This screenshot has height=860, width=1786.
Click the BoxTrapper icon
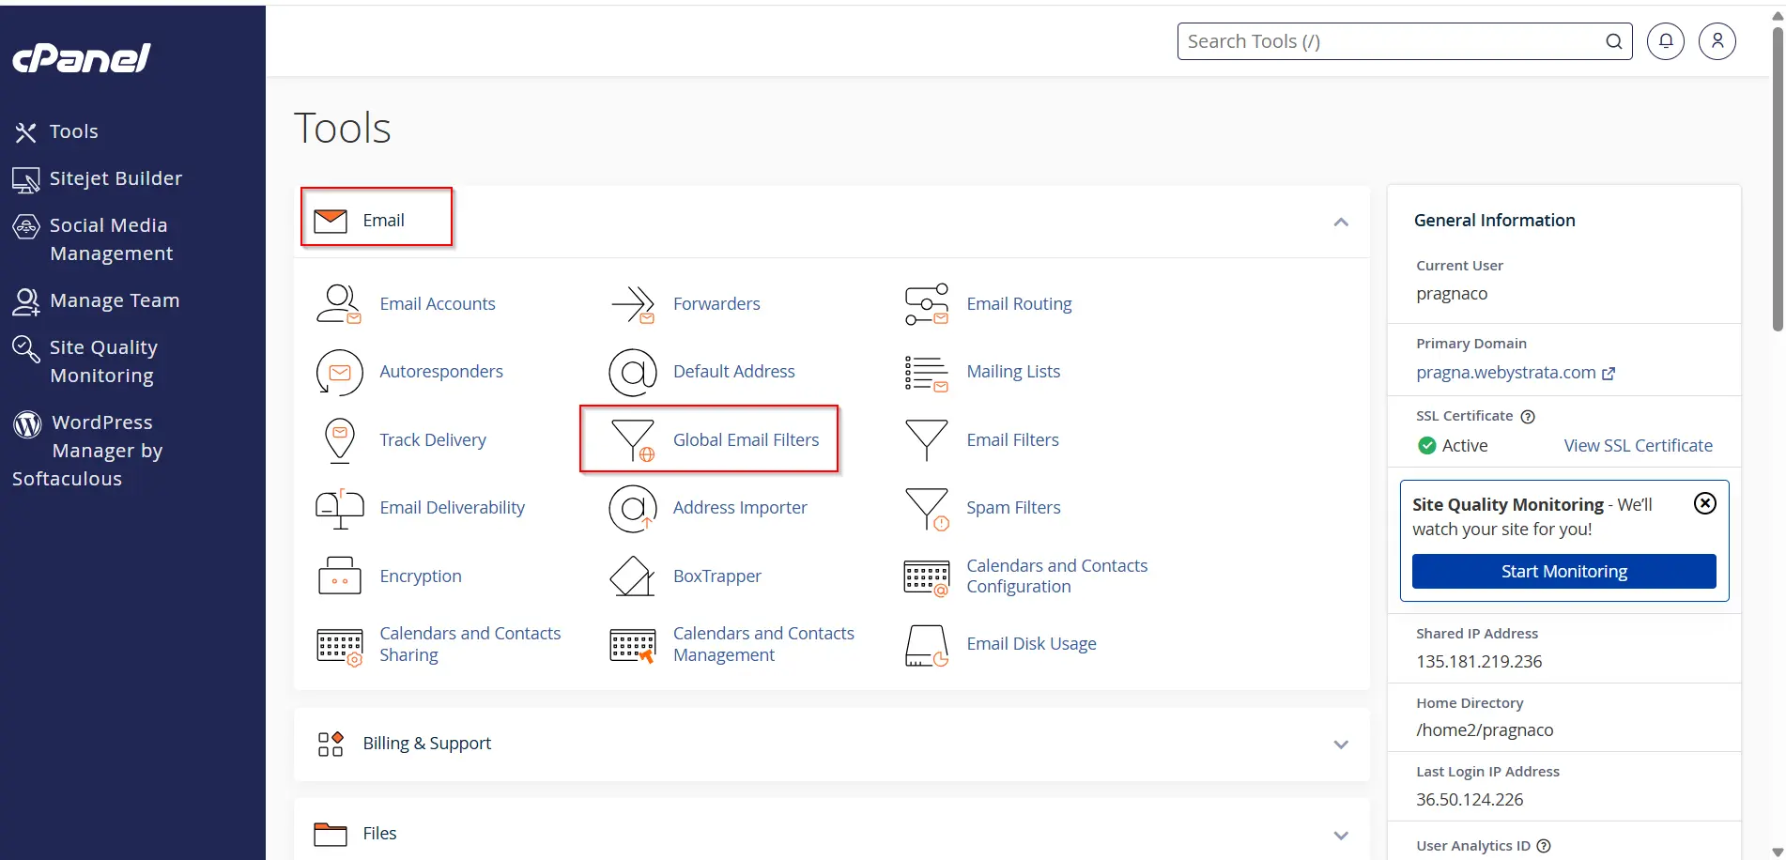click(633, 576)
